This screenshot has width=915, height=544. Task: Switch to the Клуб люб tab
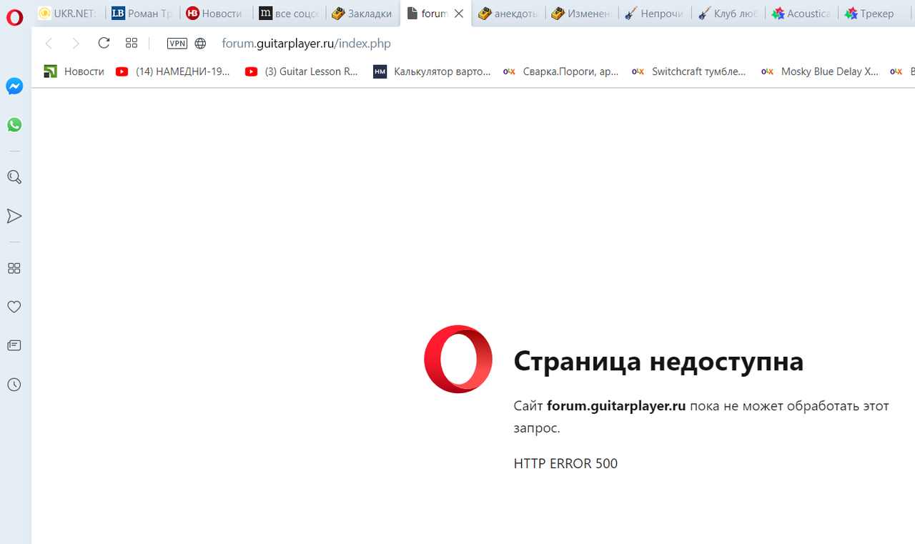tap(728, 14)
